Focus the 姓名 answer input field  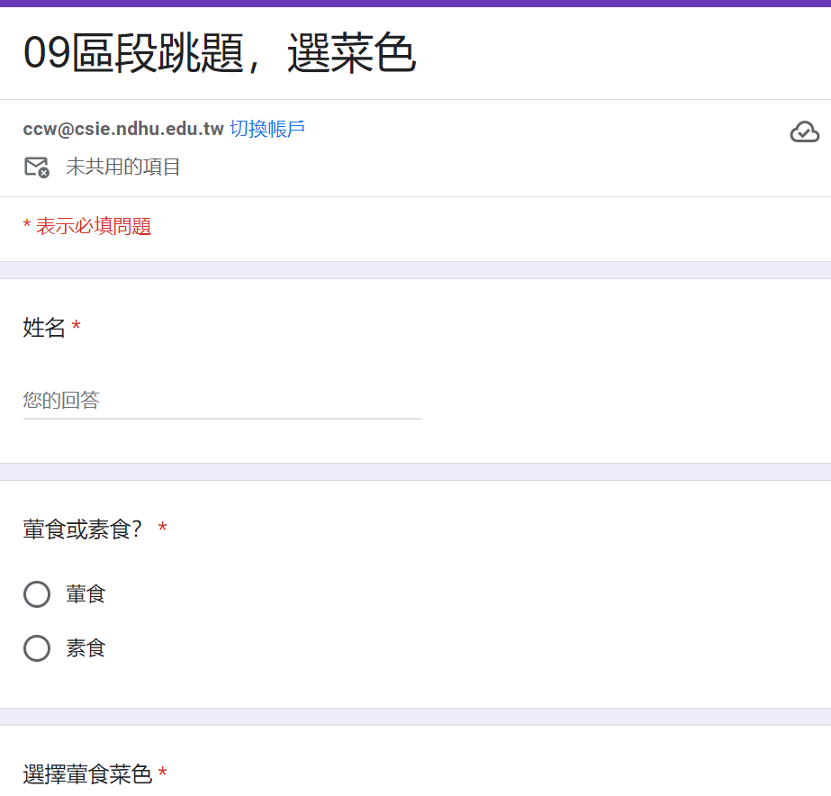point(222,401)
